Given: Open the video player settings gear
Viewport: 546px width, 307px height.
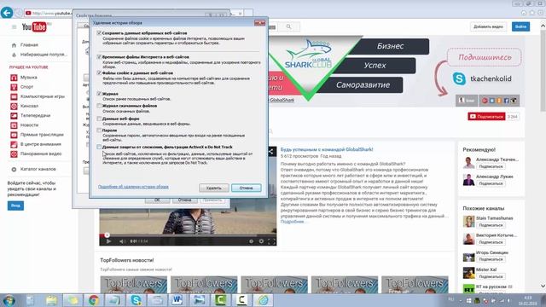Looking at the screenshot, I should click(x=261, y=241).
